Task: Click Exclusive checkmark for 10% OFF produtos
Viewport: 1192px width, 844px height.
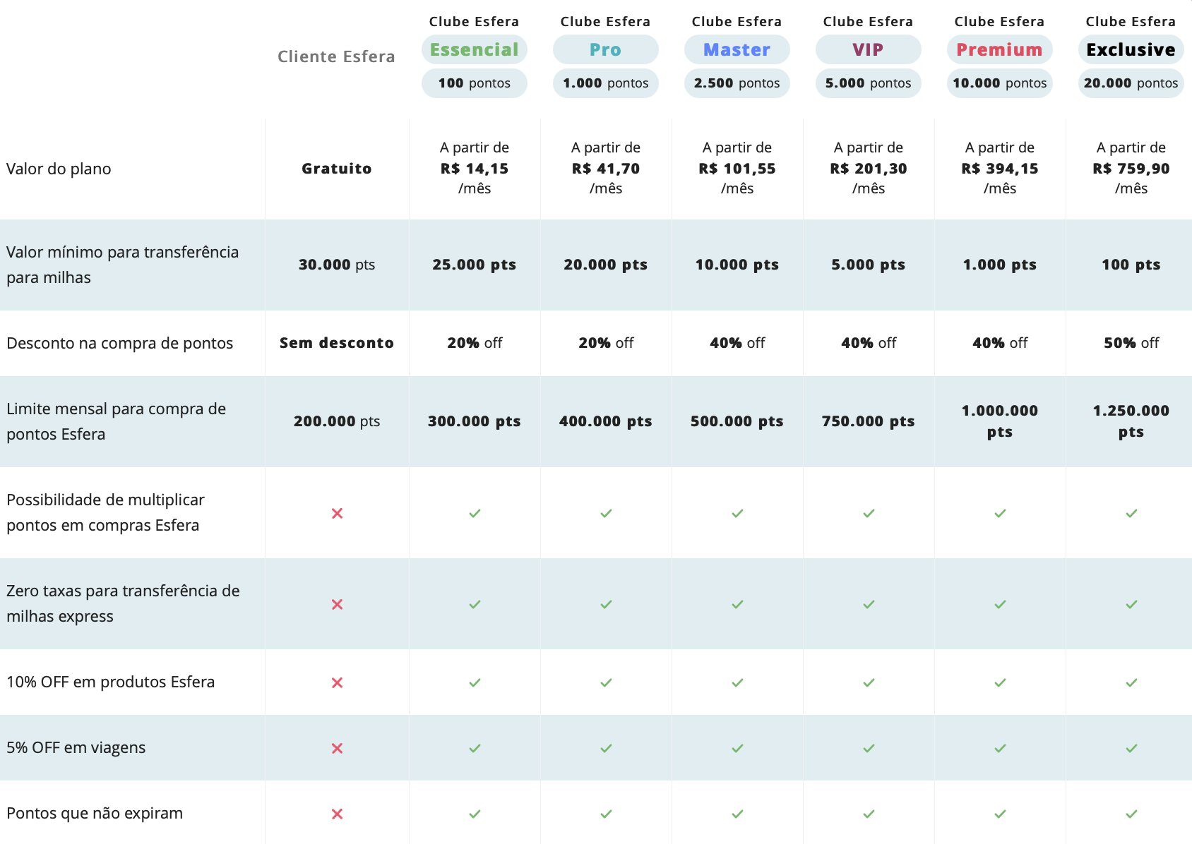Action: click(x=1131, y=682)
